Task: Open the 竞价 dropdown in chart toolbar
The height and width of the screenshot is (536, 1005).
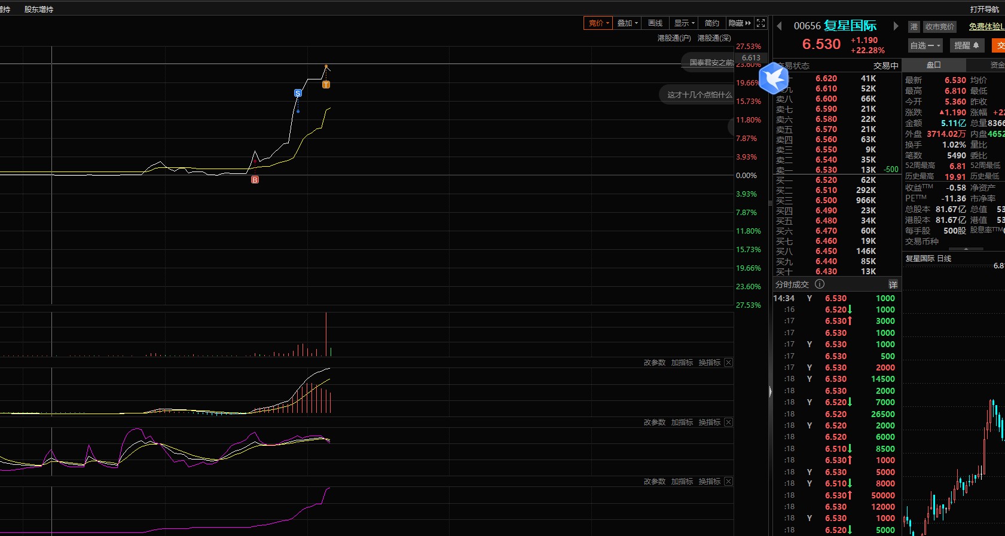Action: click(598, 23)
